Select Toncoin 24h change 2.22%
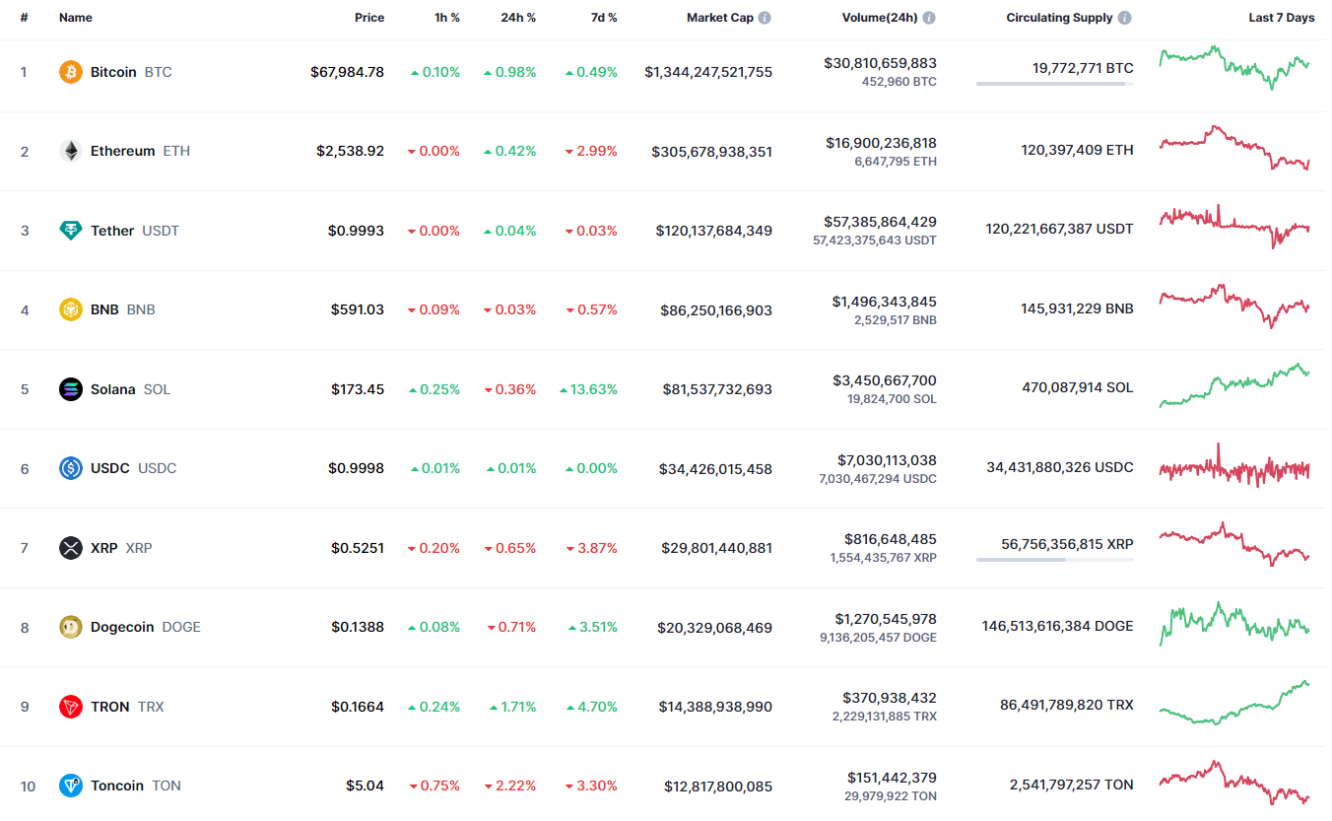 click(x=510, y=786)
